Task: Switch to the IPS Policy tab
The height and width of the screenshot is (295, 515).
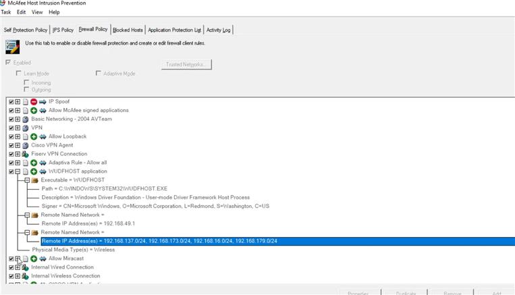Action: click(x=63, y=30)
